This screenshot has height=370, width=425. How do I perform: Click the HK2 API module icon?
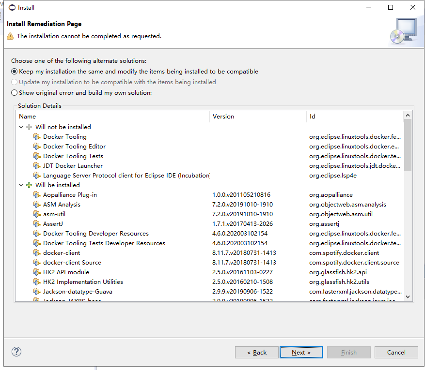(x=37, y=272)
